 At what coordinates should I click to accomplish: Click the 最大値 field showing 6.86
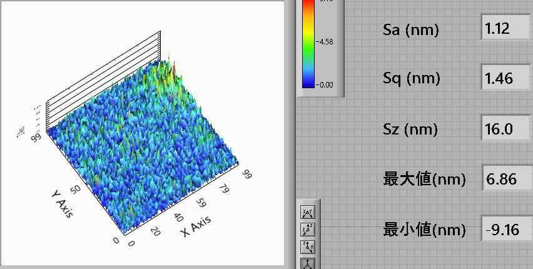click(505, 180)
